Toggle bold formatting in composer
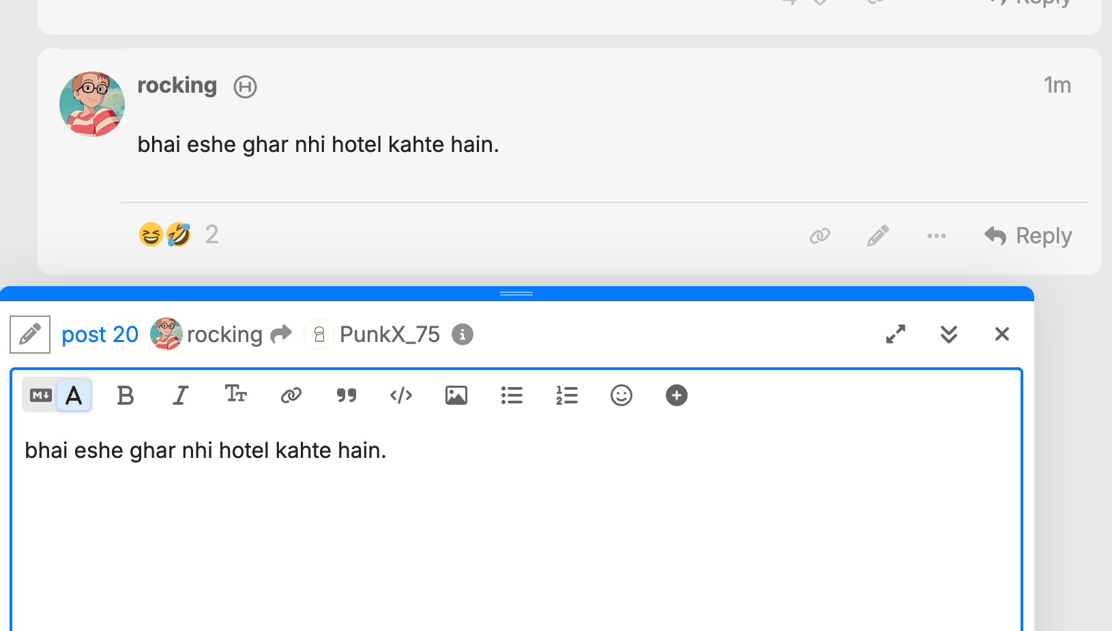1112x631 pixels. tap(126, 395)
